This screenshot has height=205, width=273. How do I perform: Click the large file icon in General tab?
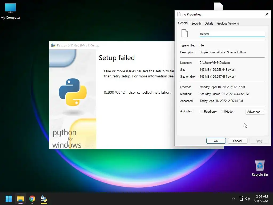tap(184, 33)
